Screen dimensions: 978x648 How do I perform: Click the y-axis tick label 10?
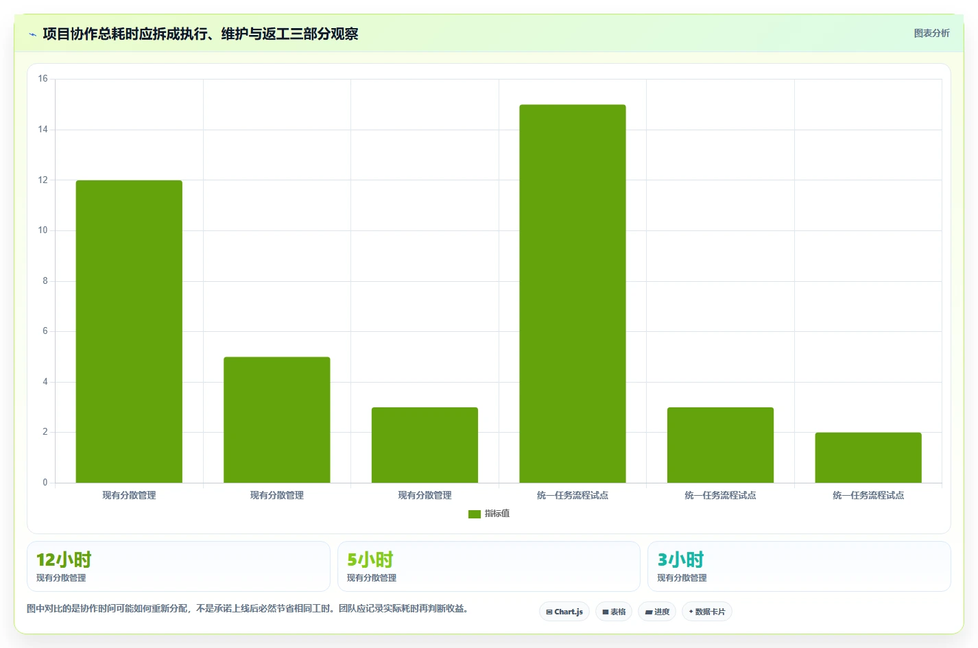point(43,230)
